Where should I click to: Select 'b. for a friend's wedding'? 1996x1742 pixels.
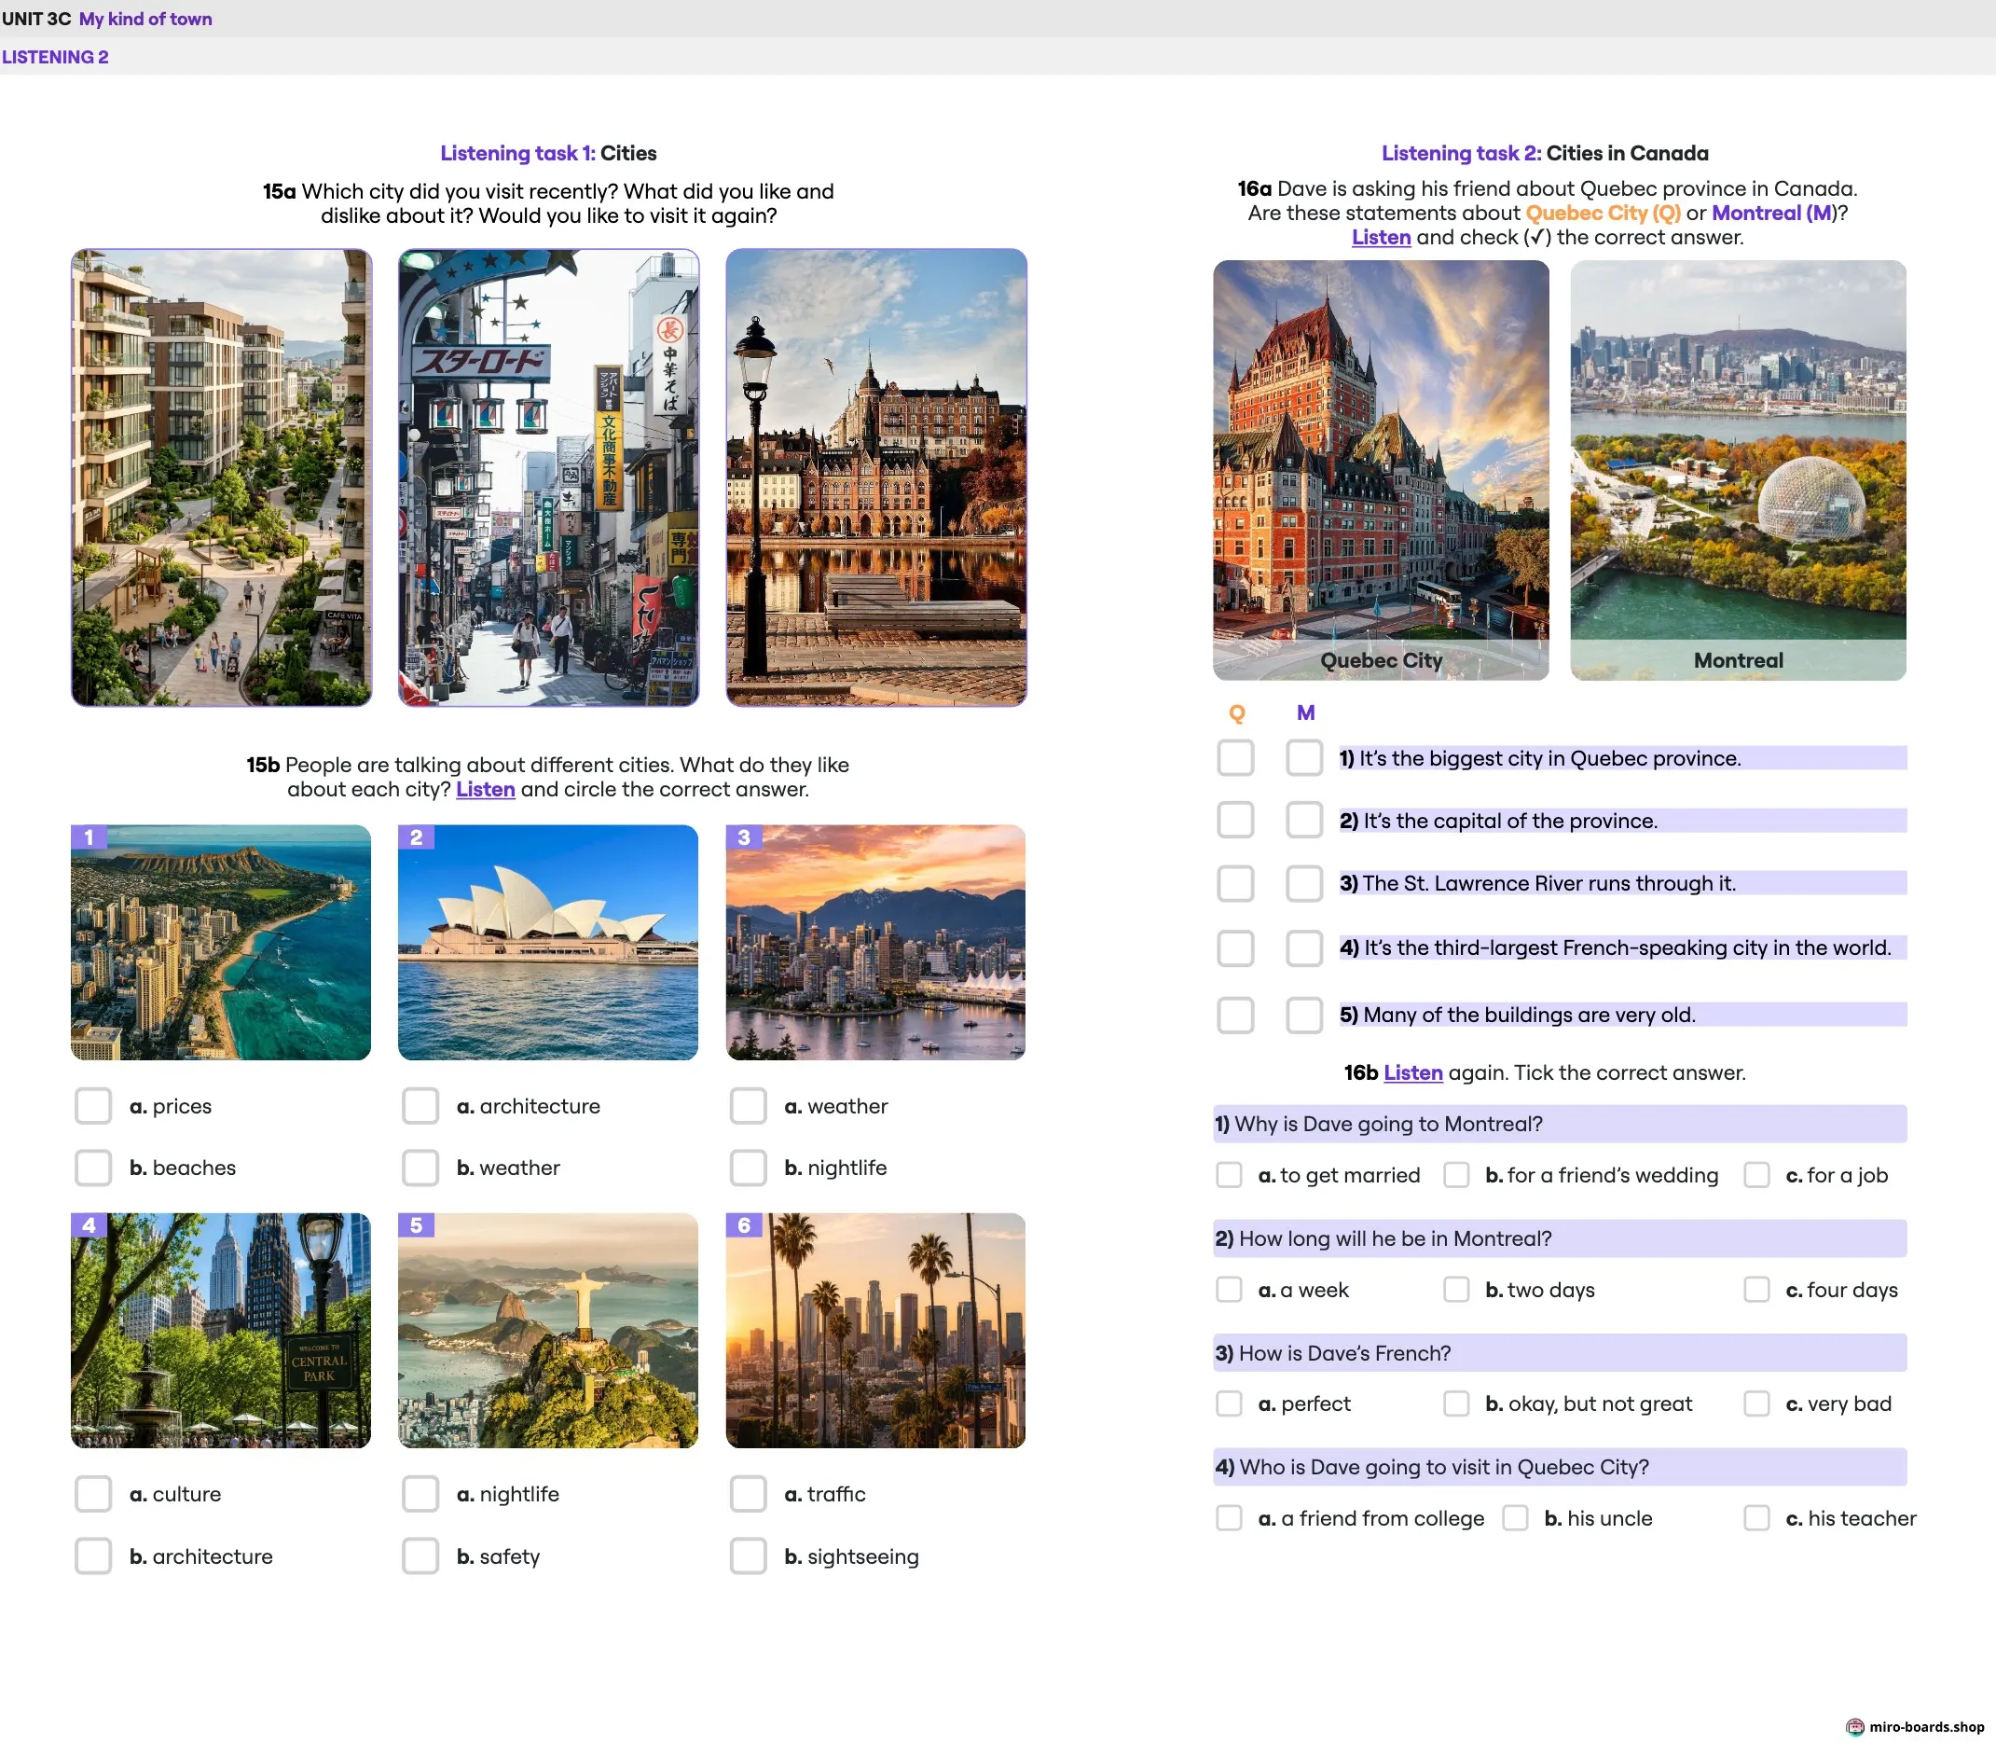(1455, 1175)
